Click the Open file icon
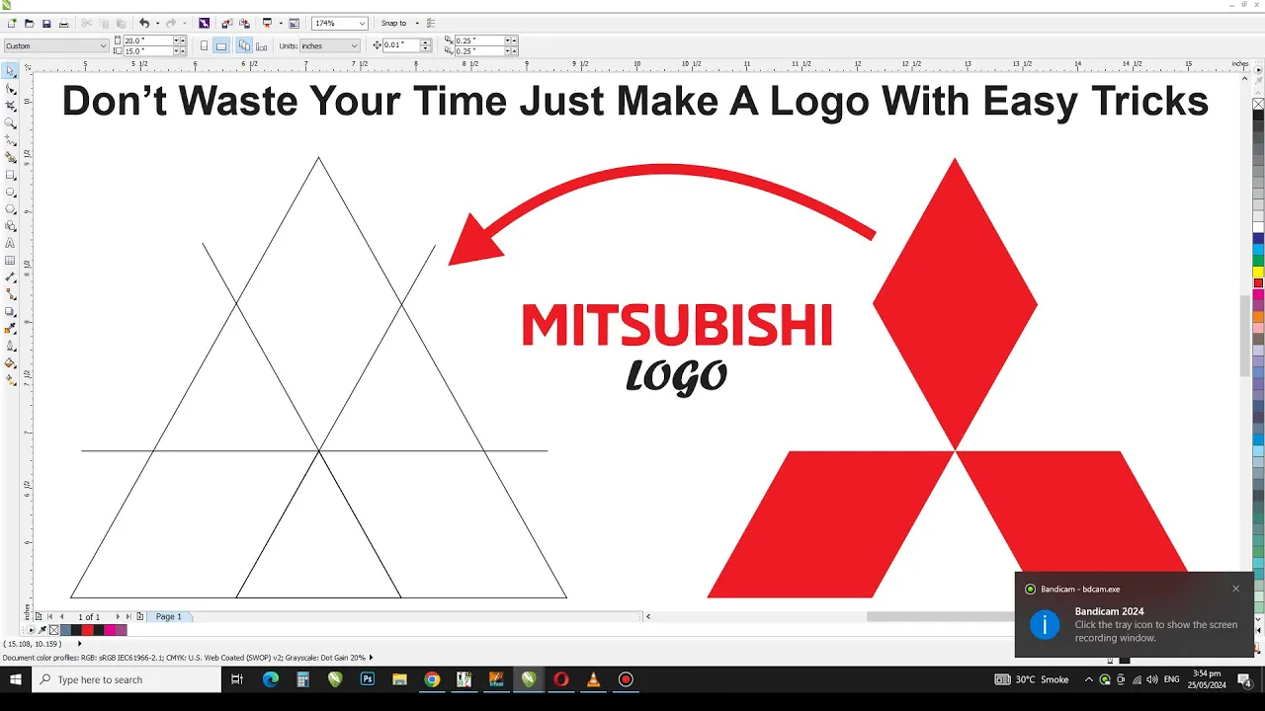 tap(29, 23)
